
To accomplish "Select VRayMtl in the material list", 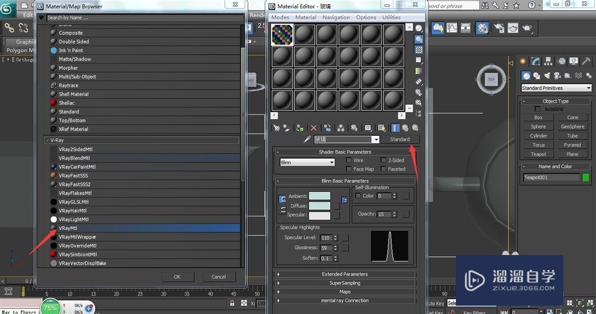I will coord(69,228).
